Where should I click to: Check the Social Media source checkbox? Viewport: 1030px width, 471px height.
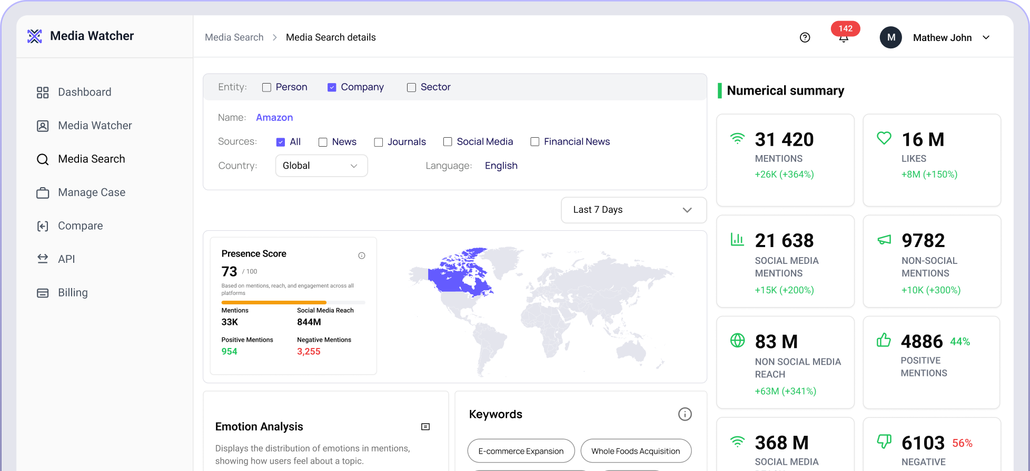click(x=448, y=142)
